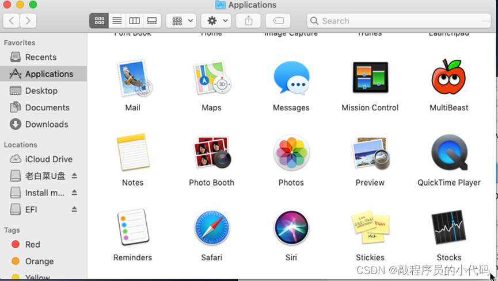Open Recents in the sidebar
Screen dimensions: 498x281
[43, 57]
